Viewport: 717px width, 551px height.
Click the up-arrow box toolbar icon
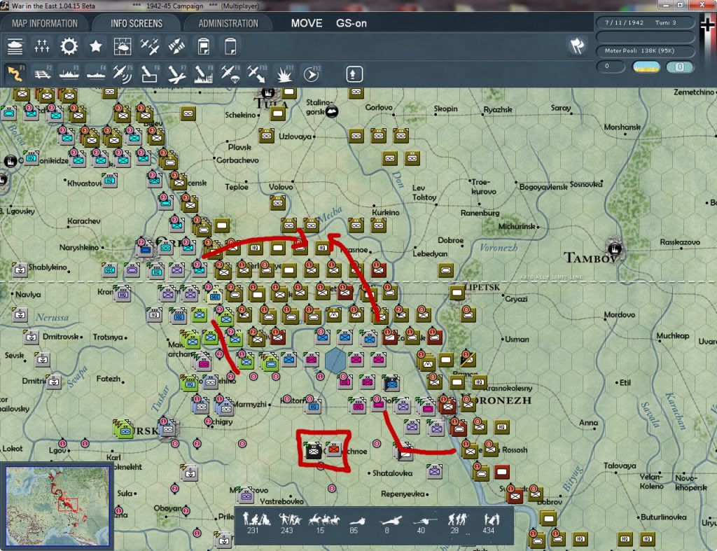coord(354,74)
